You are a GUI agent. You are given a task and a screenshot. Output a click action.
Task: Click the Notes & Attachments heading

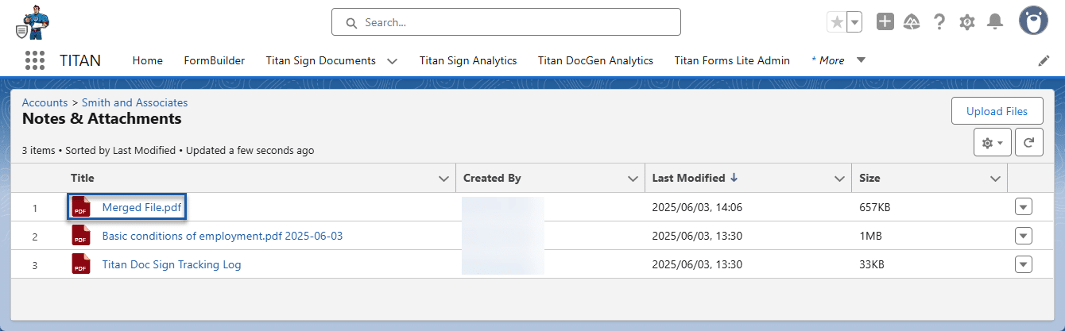(x=102, y=119)
